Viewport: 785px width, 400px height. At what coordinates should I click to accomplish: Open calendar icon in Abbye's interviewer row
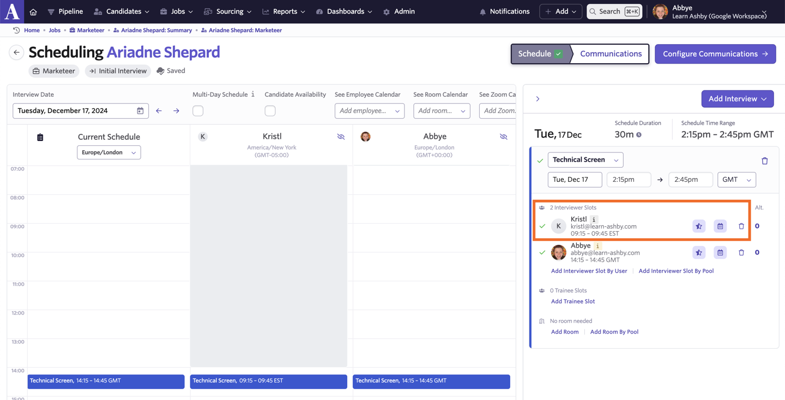coord(720,253)
